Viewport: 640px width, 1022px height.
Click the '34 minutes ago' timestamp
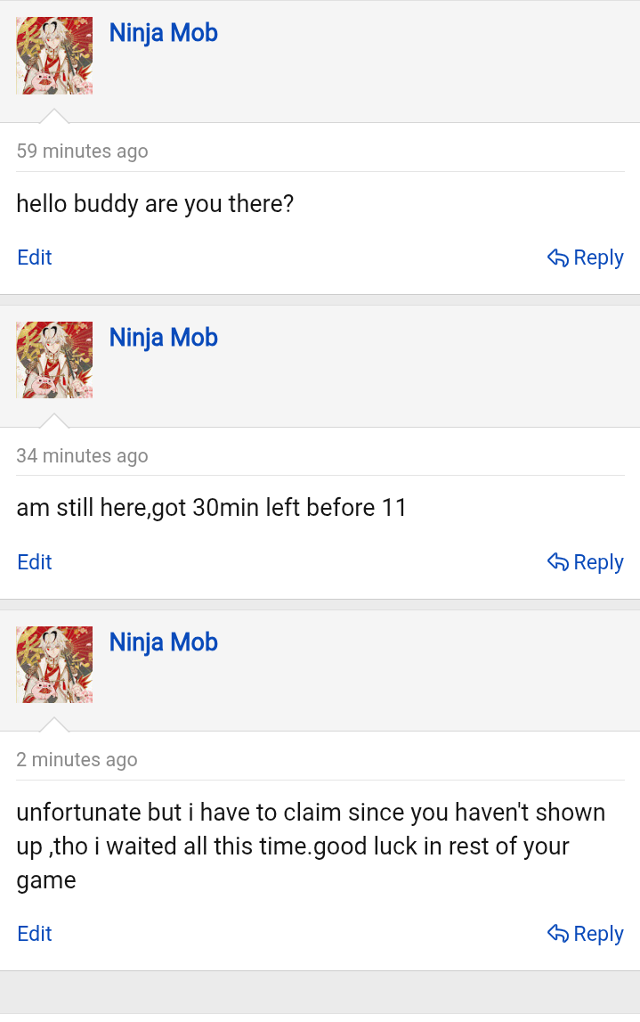click(x=82, y=455)
